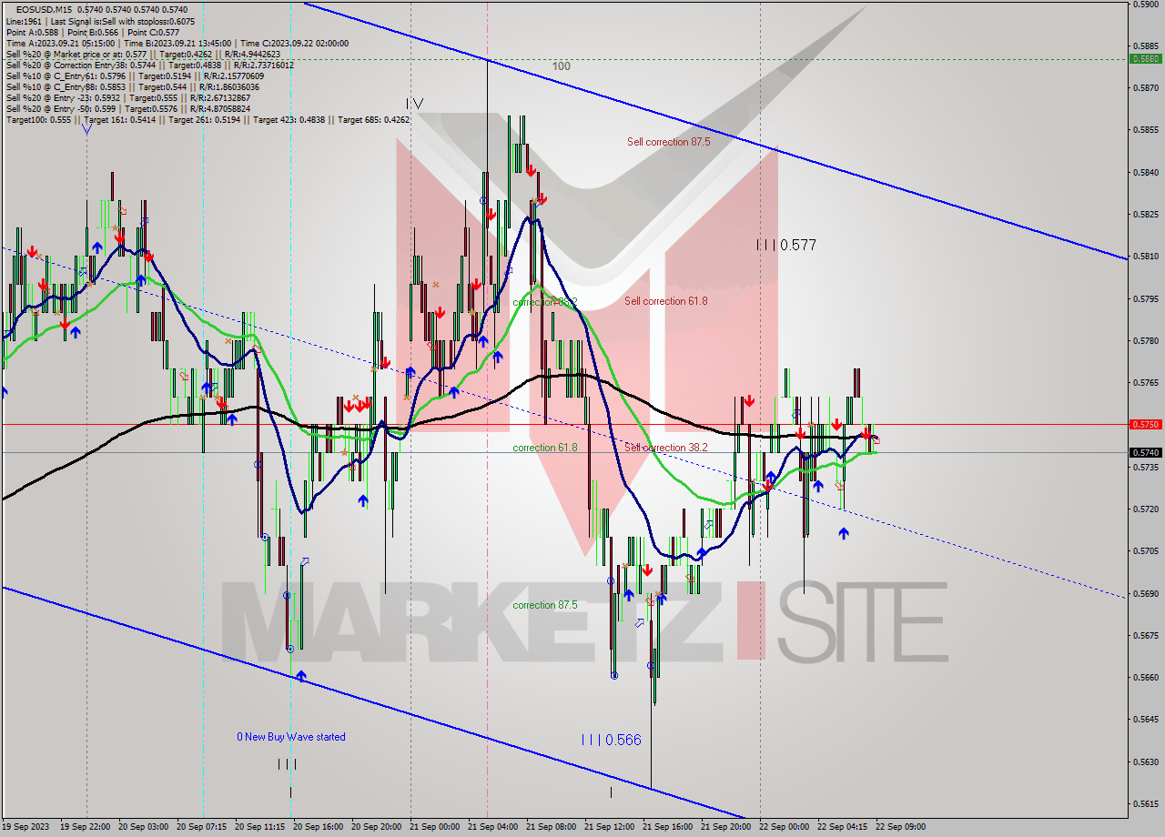Click '21 Sep 00:00' on the time axis

(x=436, y=827)
